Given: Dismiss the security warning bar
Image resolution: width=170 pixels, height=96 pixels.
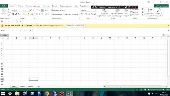Looking at the screenshot, I should (168, 26).
